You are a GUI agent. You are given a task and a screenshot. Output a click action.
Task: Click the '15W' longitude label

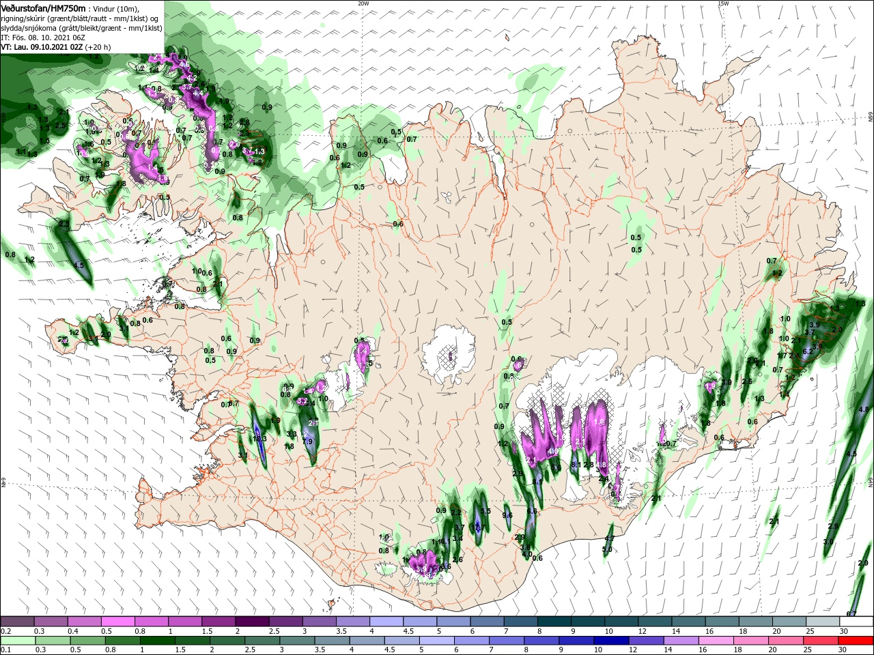coord(723,3)
